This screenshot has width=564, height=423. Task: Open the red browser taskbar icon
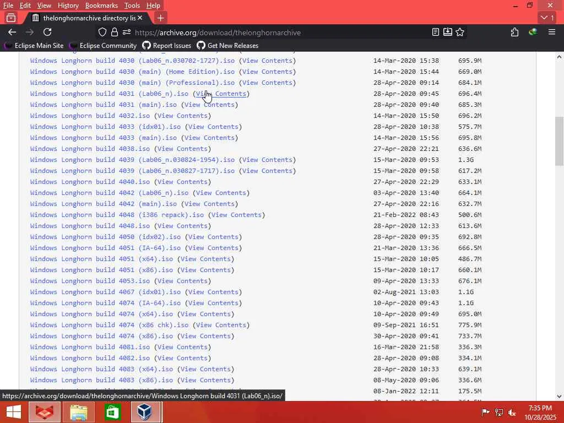pos(45,412)
